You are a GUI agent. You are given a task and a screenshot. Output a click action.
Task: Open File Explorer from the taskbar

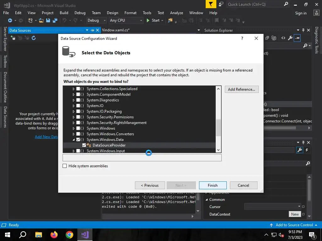click(38, 235)
